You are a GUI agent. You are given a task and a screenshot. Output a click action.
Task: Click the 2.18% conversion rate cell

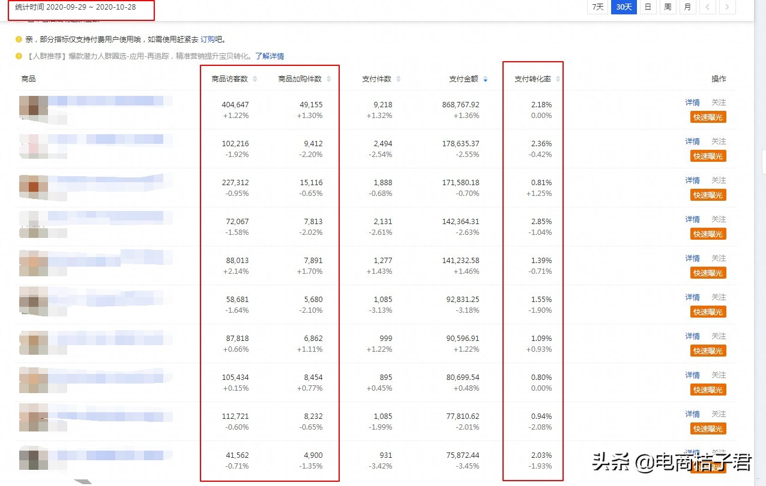tap(541, 105)
